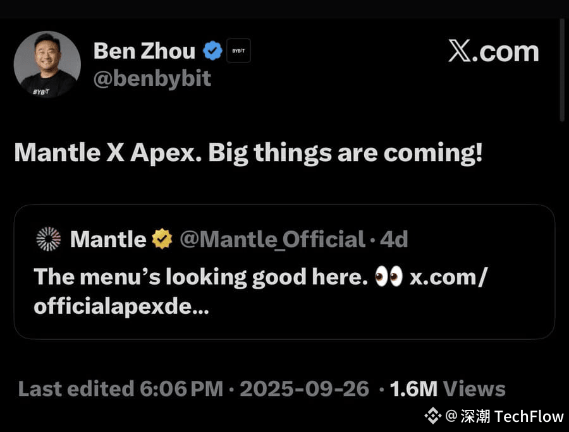Click the quoted post text about the menu
This screenshot has width=569, height=432.
pyautogui.click(x=200, y=277)
